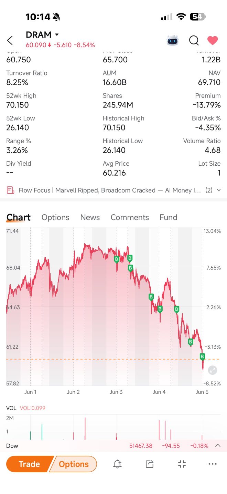Tap the chart fullscreen expand icon

(x=213, y=370)
